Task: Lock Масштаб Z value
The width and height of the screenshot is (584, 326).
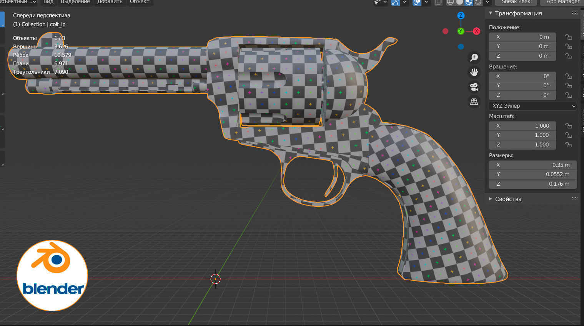Action: [569, 145]
